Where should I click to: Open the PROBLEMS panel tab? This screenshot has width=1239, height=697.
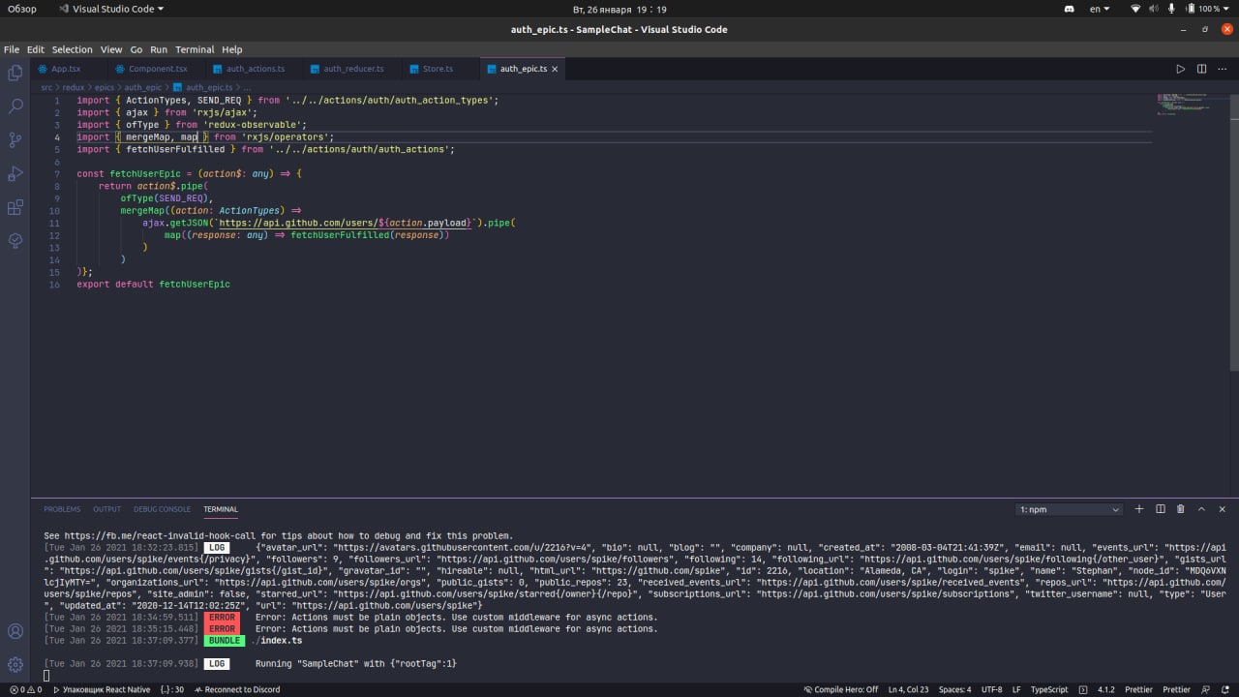(62, 509)
